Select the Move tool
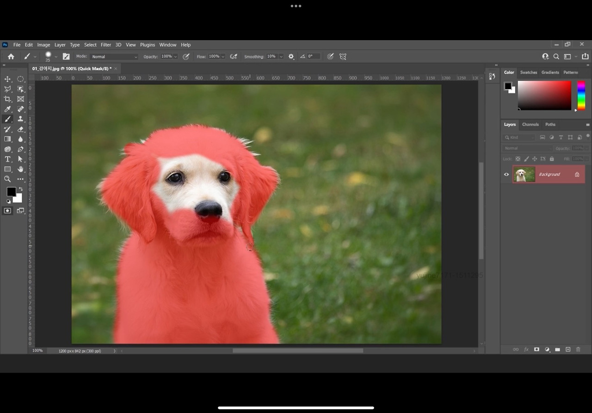 click(x=7, y=79)
